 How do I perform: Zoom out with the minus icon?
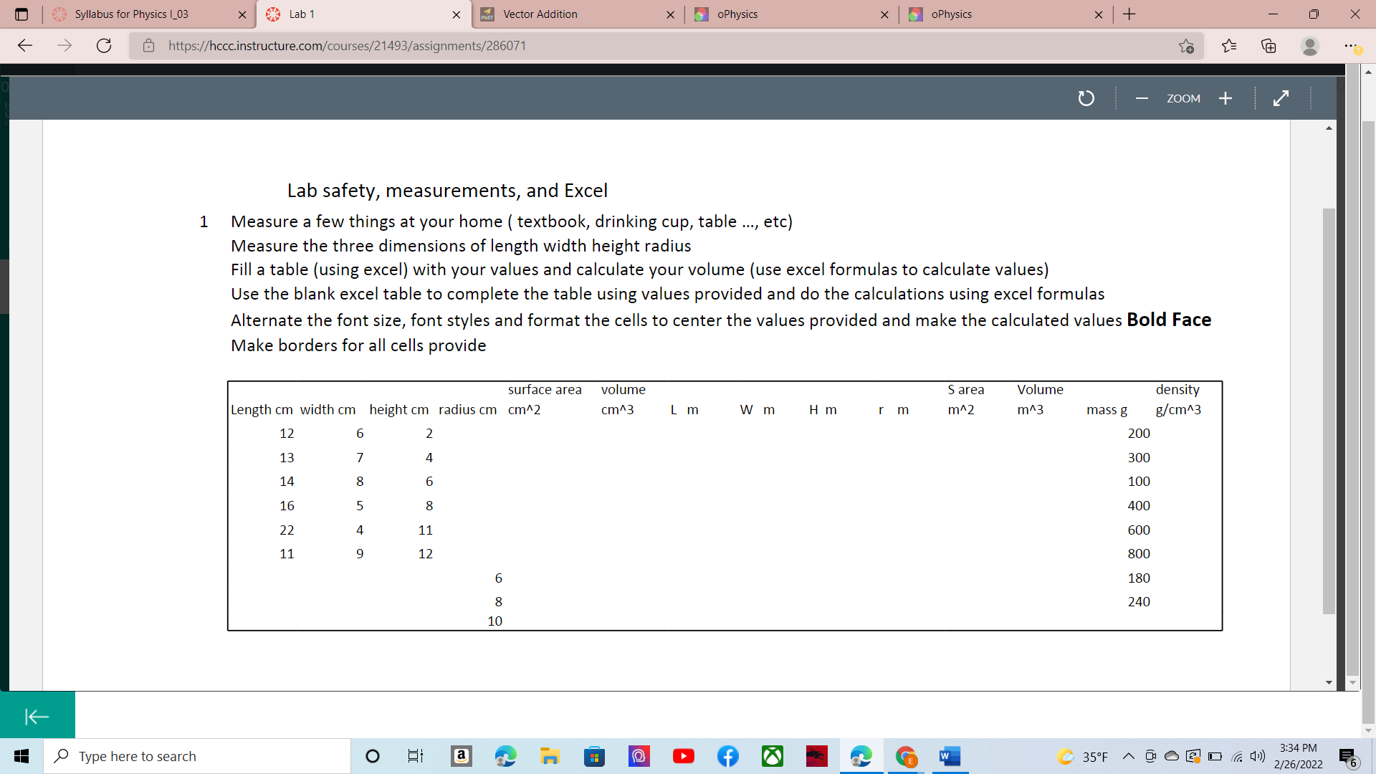point(1142,98)
